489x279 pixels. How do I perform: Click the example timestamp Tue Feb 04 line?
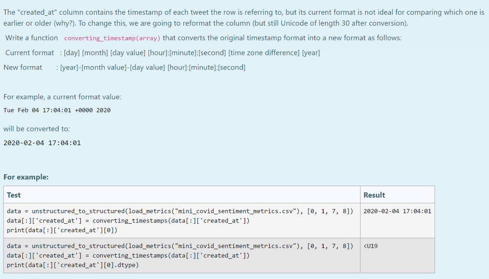(57, 110)
